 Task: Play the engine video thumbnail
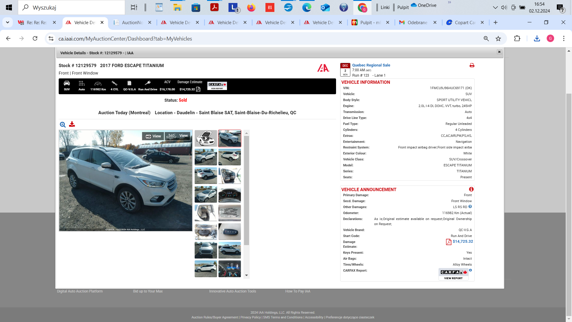pos(206,138)
